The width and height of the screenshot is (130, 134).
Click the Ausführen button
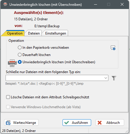77,123
